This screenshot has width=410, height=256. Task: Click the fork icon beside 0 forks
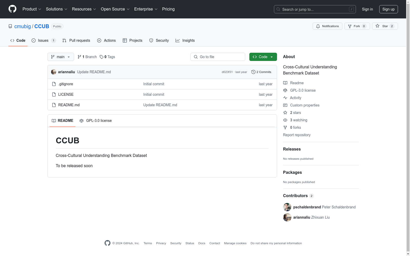click(285, 127)
